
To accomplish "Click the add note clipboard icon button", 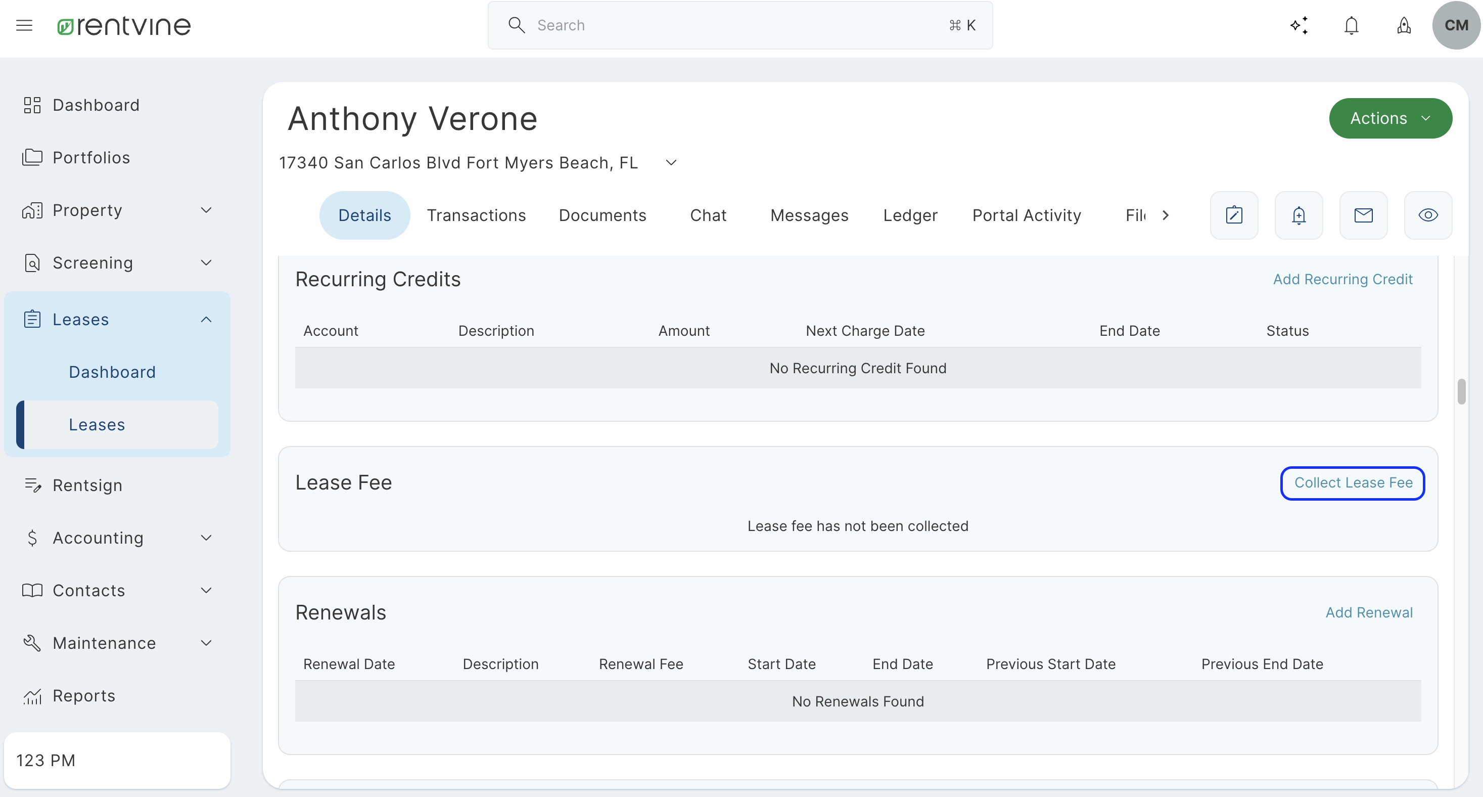I will coord(1234,215).
